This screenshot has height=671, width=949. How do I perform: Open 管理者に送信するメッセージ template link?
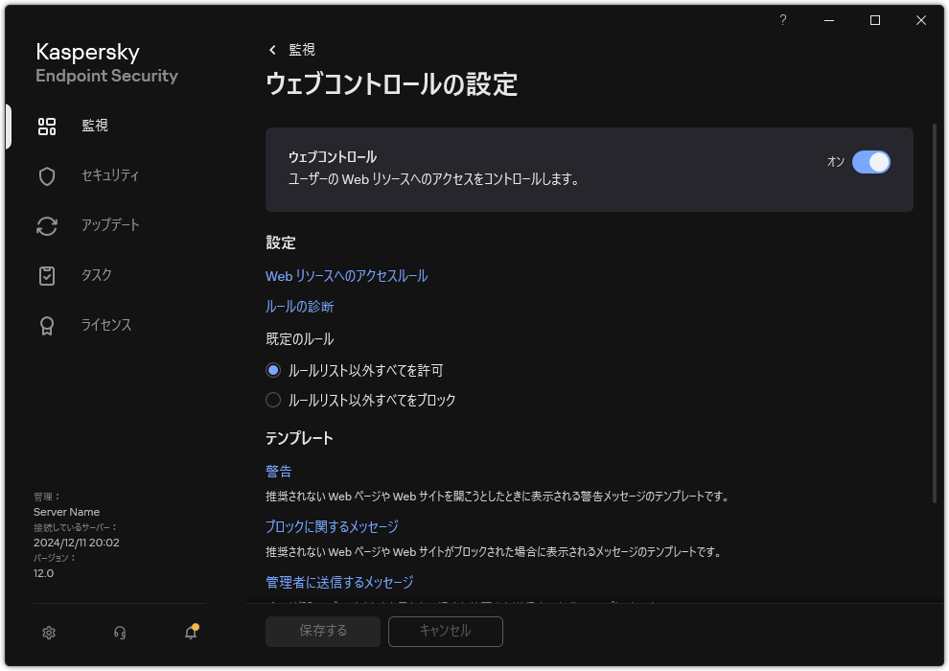point(339,583)
